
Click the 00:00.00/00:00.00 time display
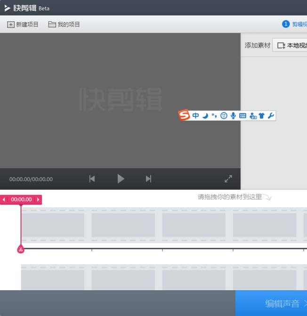tap(31, 179)
